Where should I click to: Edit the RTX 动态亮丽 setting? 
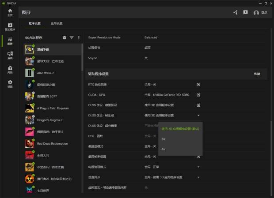pyautogui.click(x=198, y=85)
